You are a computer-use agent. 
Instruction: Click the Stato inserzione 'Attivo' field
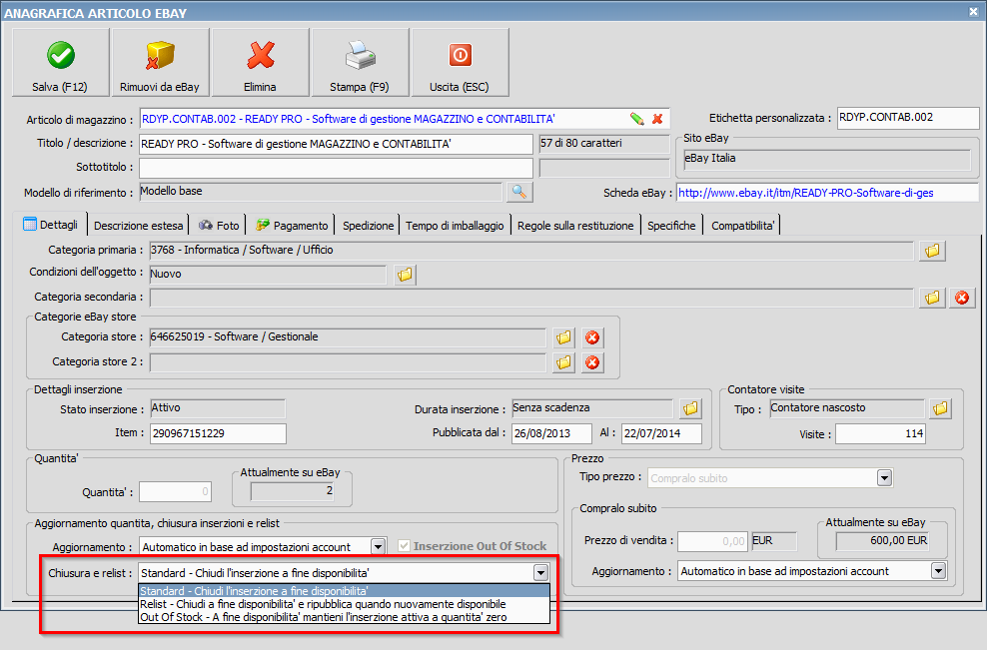coord(218,408)
